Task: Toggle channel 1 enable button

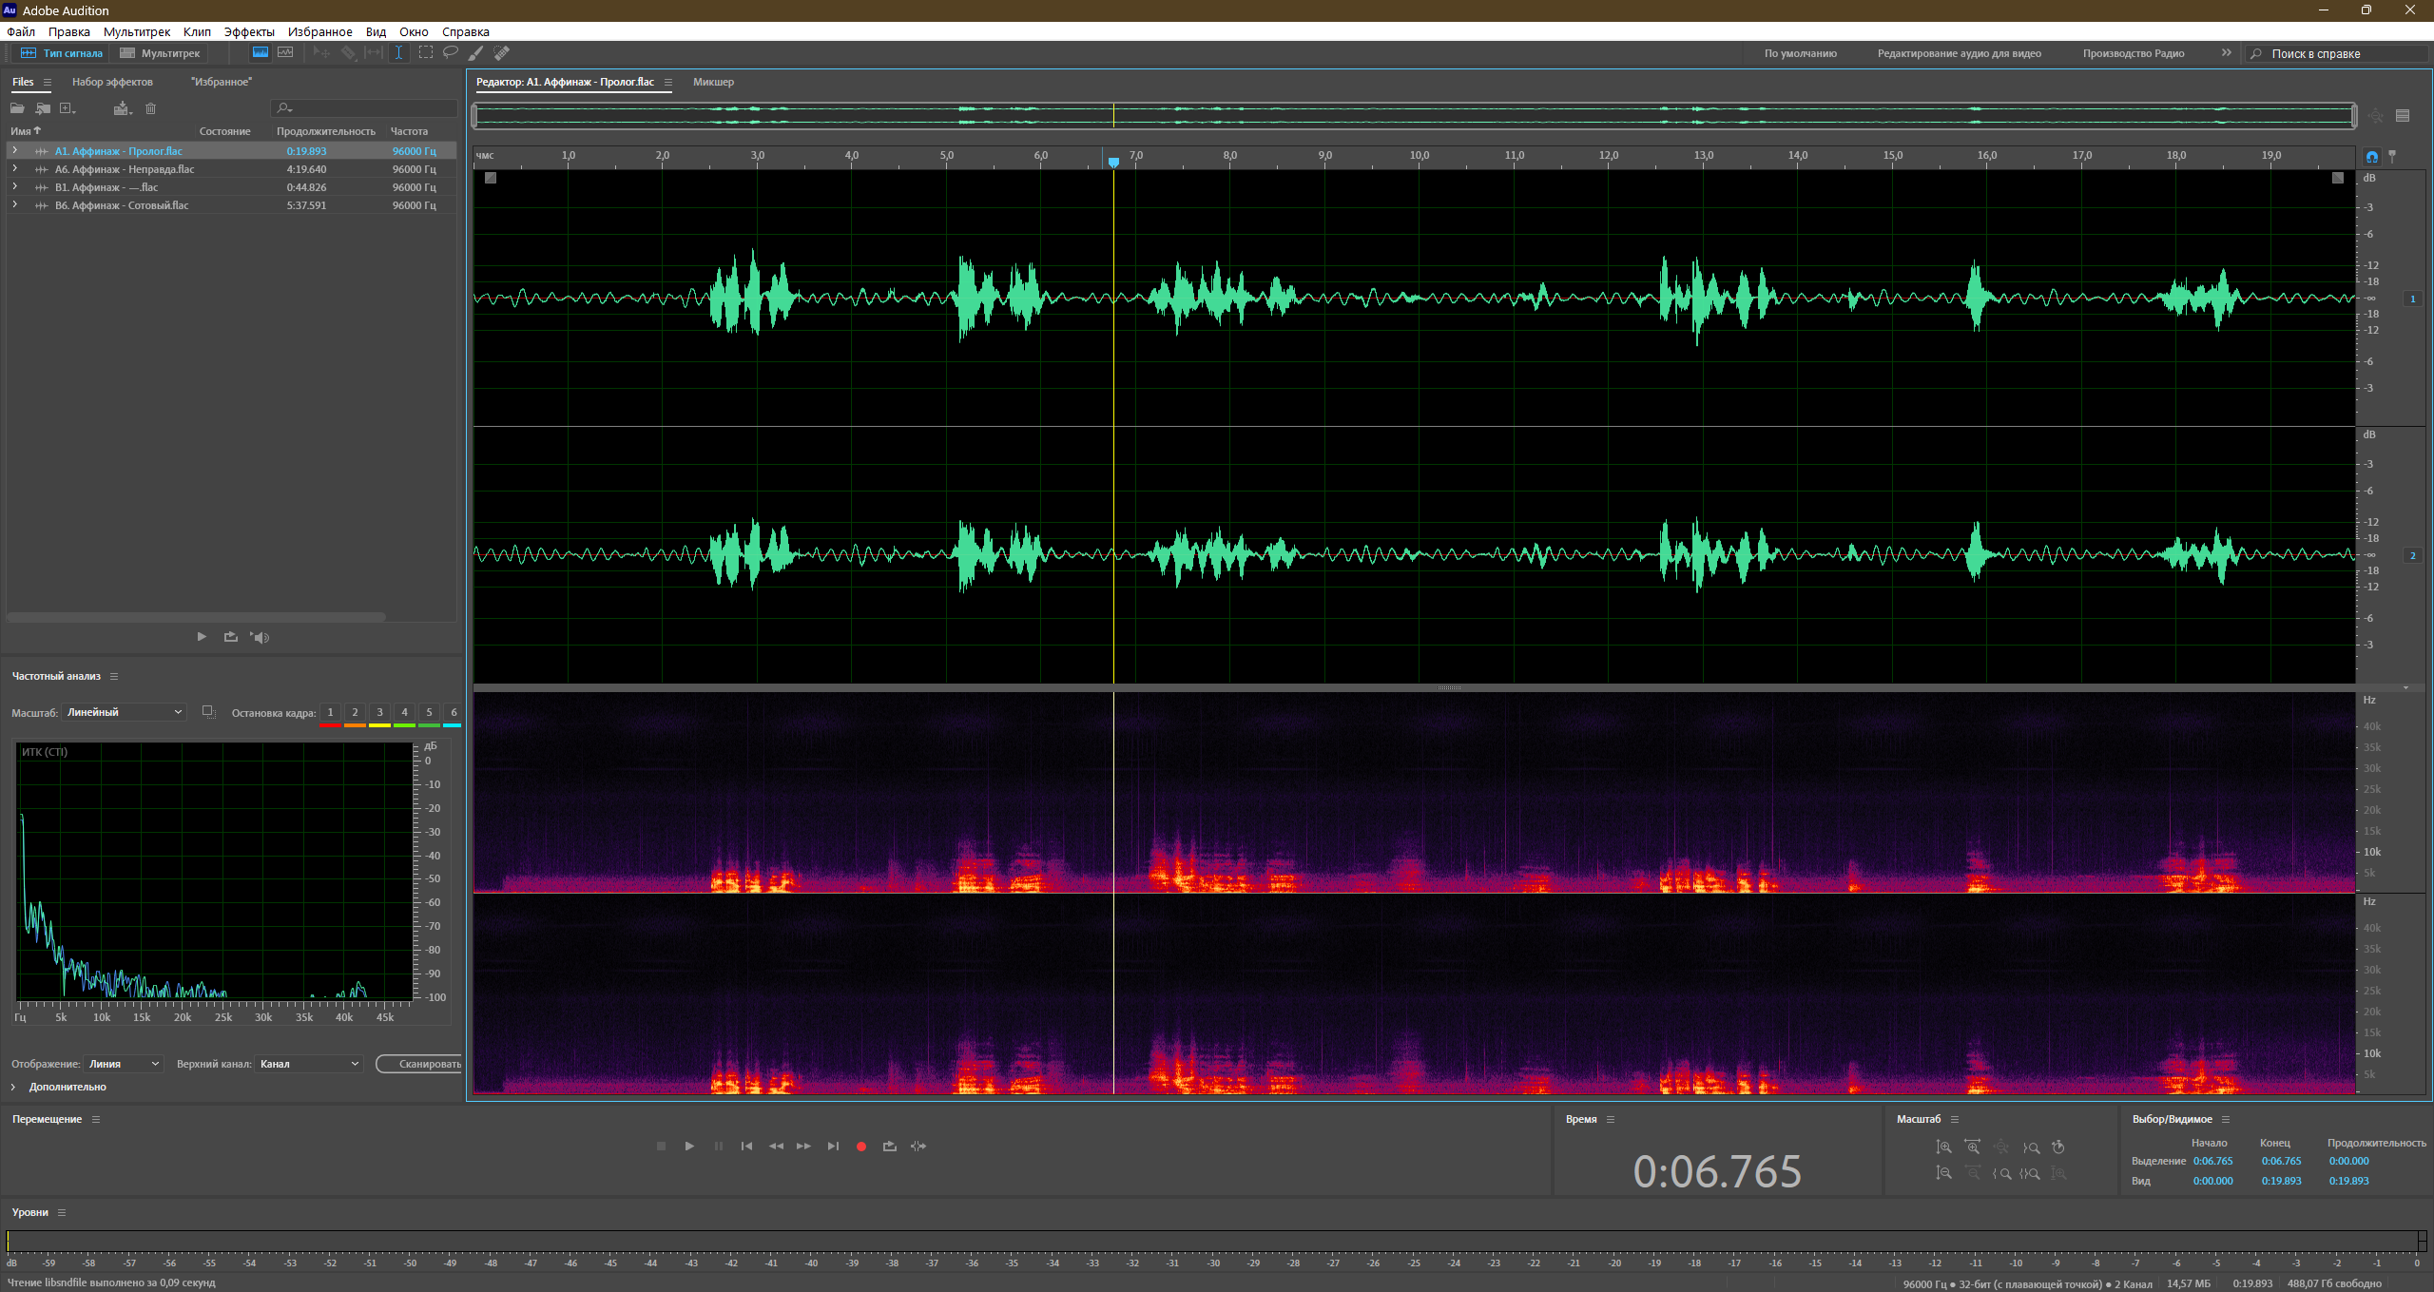Action: pyautogui.click(x=2413, y=299)
